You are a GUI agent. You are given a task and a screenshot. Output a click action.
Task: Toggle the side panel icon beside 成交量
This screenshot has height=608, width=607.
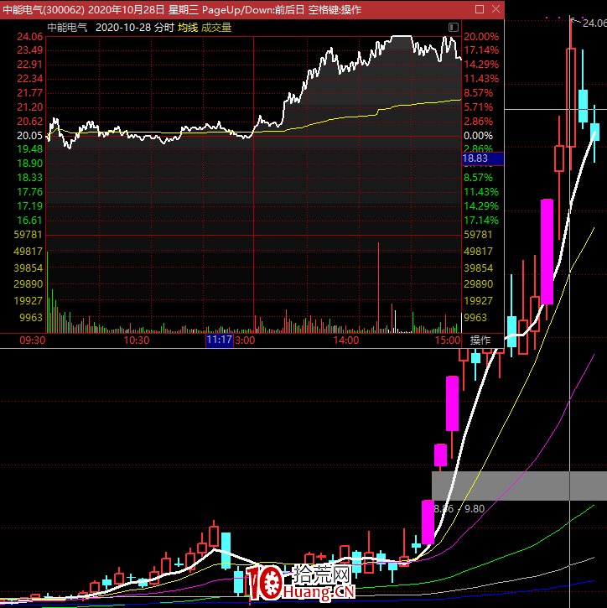(x=453, y=27)
